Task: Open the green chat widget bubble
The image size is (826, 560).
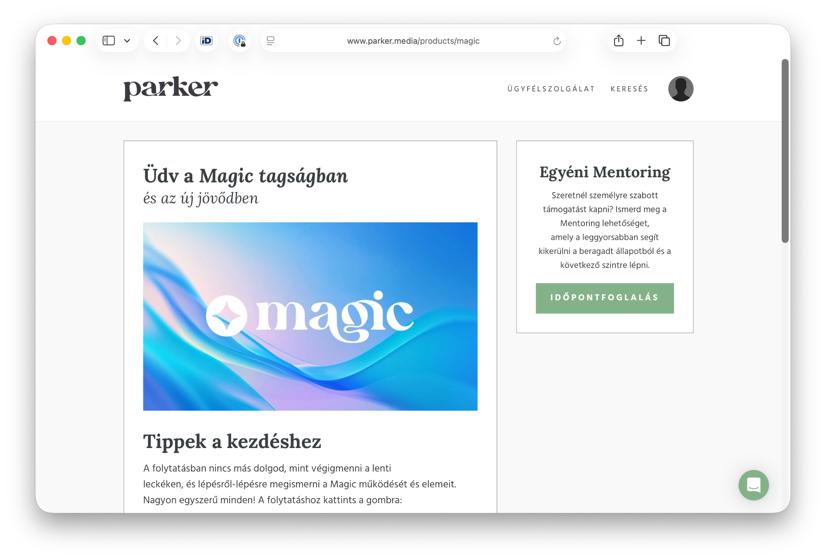Action: (753, 485)
